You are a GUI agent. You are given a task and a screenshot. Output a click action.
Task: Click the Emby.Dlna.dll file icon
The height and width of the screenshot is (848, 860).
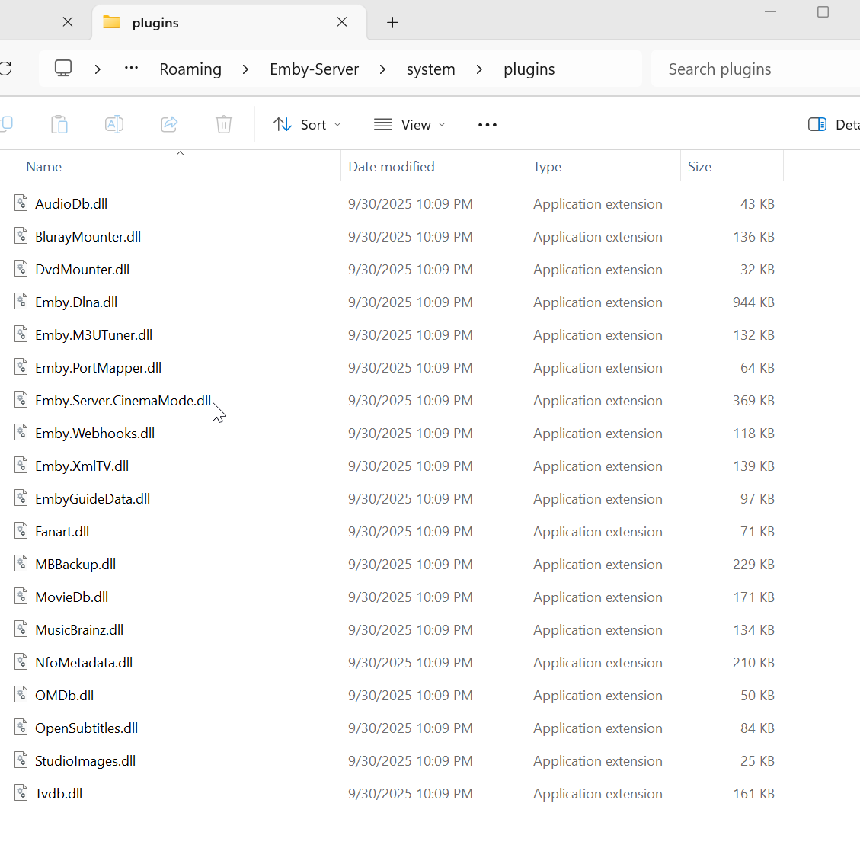click(x=21, y=302)
